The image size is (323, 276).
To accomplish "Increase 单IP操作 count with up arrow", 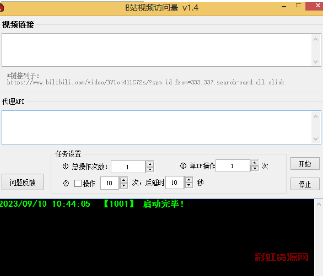I will tap(255, 163).
